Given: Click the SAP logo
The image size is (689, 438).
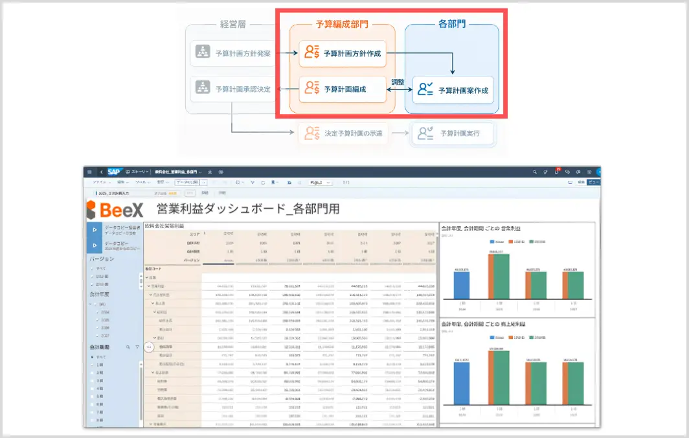Looking at the screenshot, I should point(114,172).
